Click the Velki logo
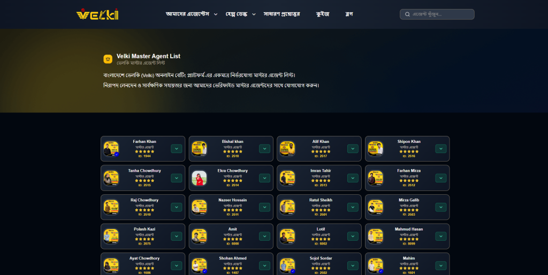This screenshot has height=275, width=548. coord(97,14)
